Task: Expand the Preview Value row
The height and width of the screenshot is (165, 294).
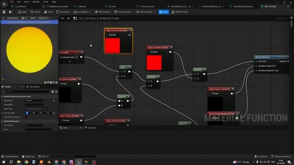Action: (x=2, y=113)
